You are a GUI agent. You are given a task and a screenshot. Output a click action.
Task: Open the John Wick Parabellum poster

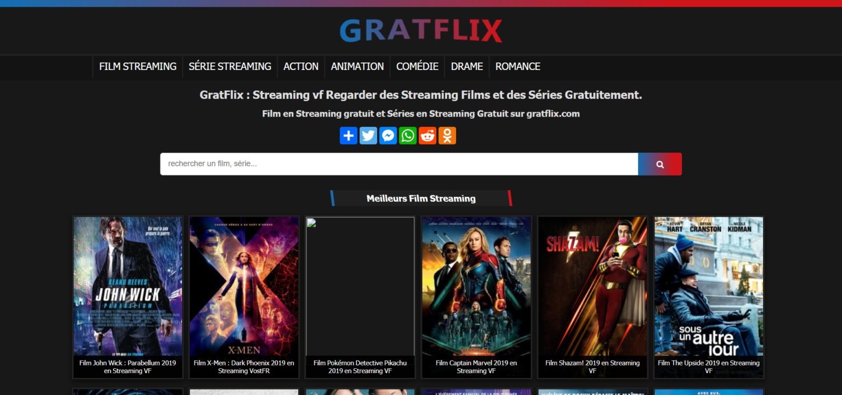[x=128, y=286]
